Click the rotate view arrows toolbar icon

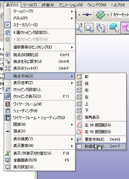tap(101, 28)
